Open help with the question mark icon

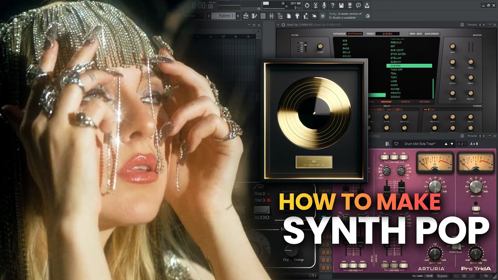coord(333,5)
